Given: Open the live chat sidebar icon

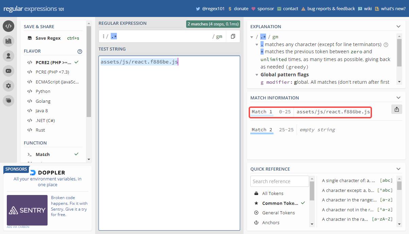Looking at the screenshot, I should click(x=8, y=101).
